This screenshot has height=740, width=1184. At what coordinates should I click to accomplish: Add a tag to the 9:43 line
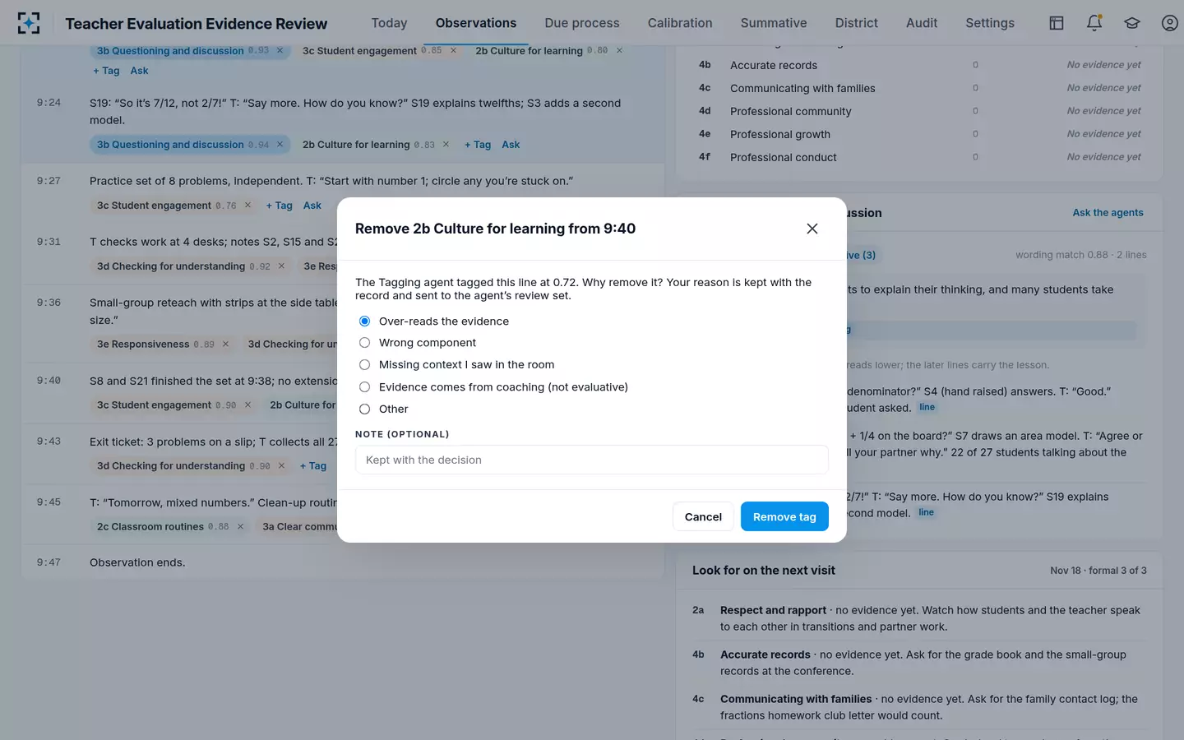pyautogui.click(x=313, y=466)
